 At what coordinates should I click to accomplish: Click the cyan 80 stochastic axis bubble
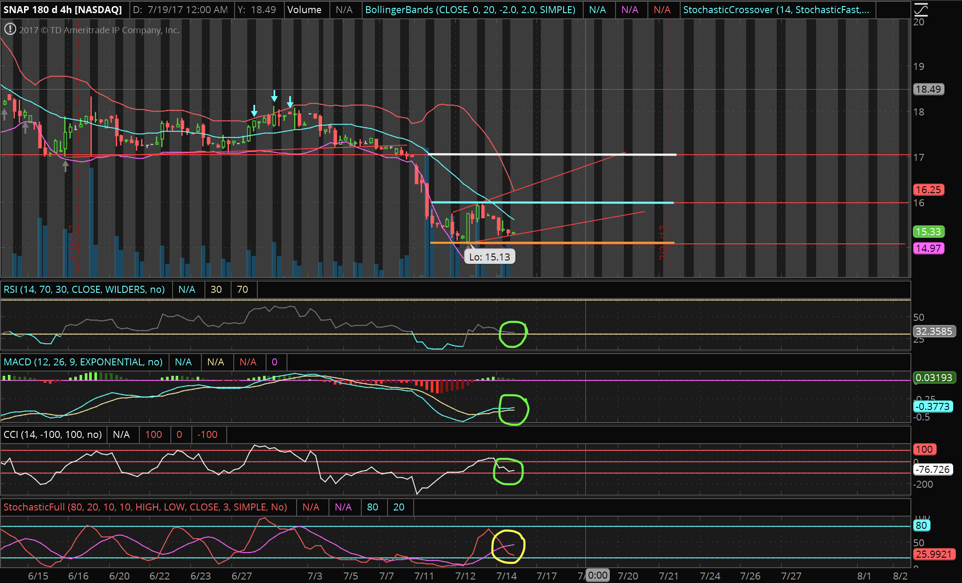click(x=921, y=525)
